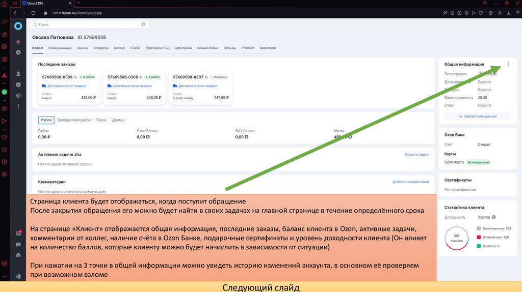Open the history clock icon in browser sidebar

[4, 150]
